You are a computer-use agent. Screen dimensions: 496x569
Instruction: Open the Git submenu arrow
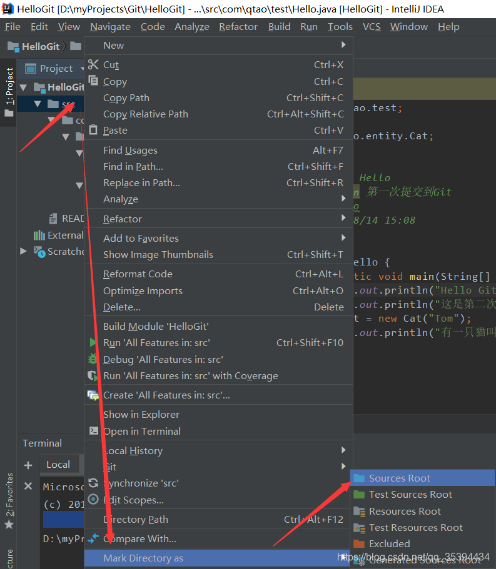coord(343,466)
